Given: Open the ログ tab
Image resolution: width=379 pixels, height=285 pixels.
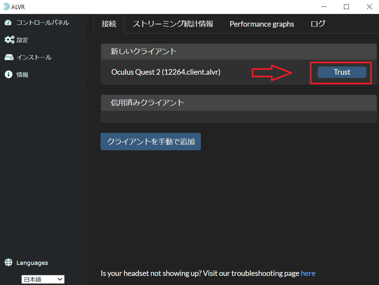Looking at the screenshot, I should [318, 24].
